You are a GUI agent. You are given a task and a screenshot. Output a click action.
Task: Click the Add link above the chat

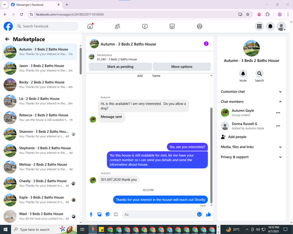coord(140,75)
